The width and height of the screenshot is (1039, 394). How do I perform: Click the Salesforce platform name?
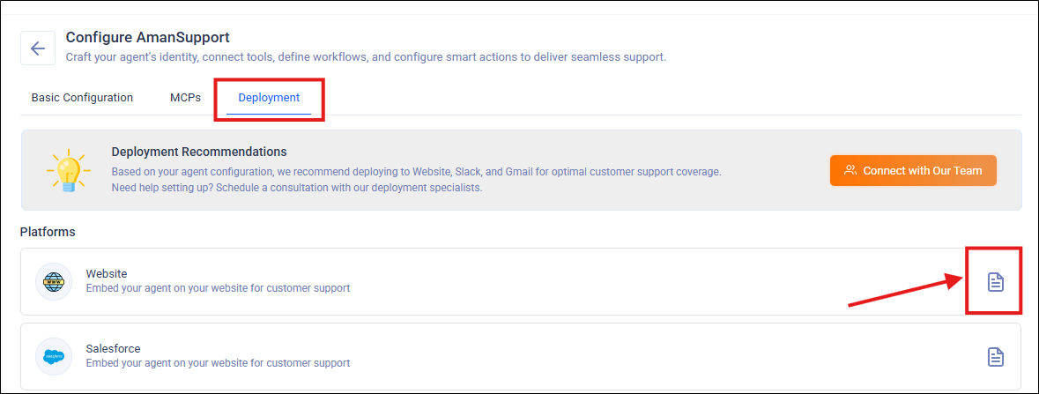[113, 348]
